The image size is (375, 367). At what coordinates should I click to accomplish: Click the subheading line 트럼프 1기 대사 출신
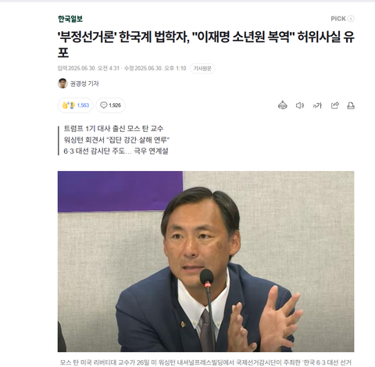(x=113, y=129)
